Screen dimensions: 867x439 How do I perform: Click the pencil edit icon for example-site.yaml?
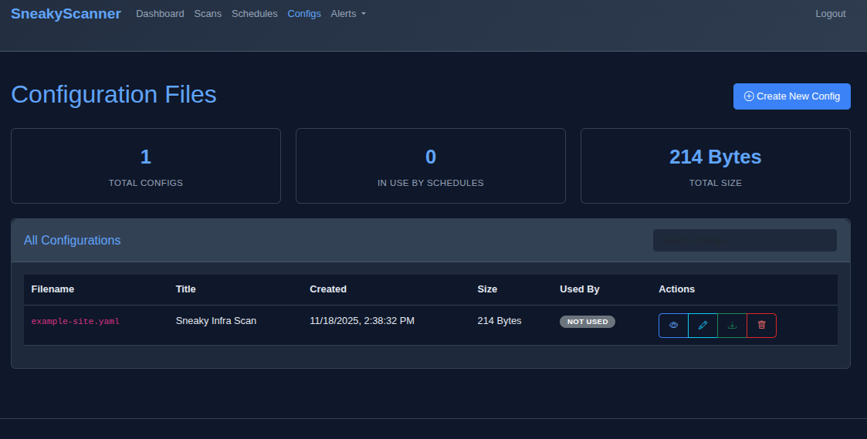click(x=703, y=326)
